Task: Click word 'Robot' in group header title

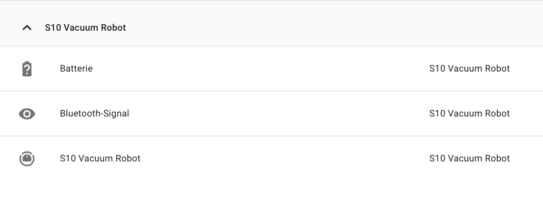Action: click(114, 28)
